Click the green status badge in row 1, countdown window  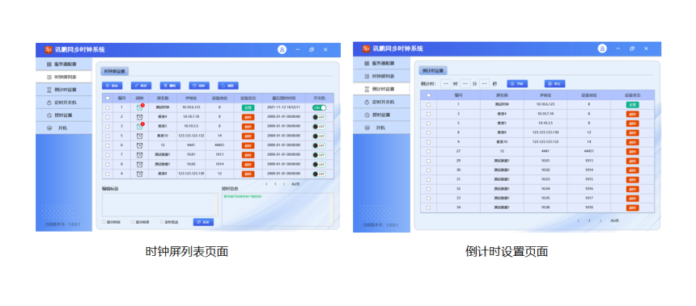tap(633, 104)
